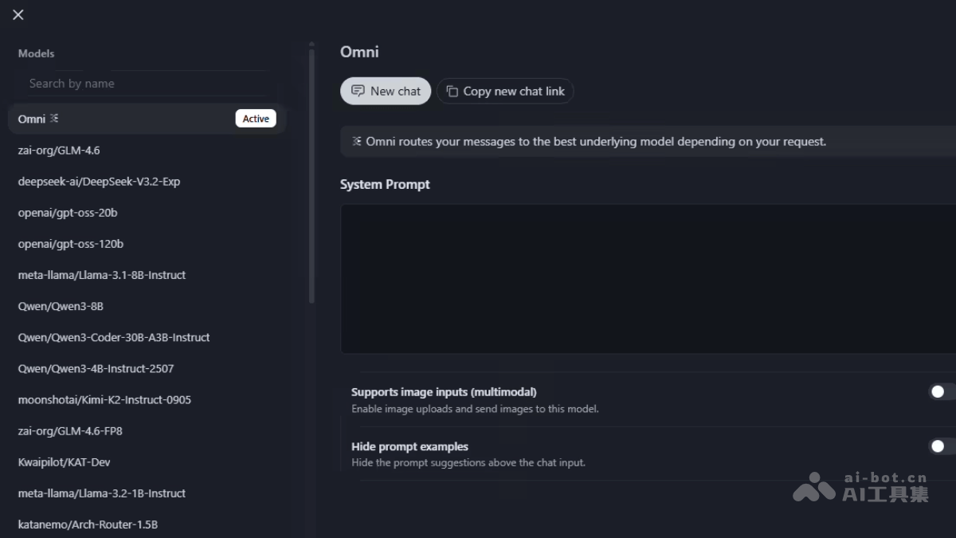Choose katanemo/Arch-Router-1.5B model
The width and height of the screenshot is (956, 538).
click(88, 524)
